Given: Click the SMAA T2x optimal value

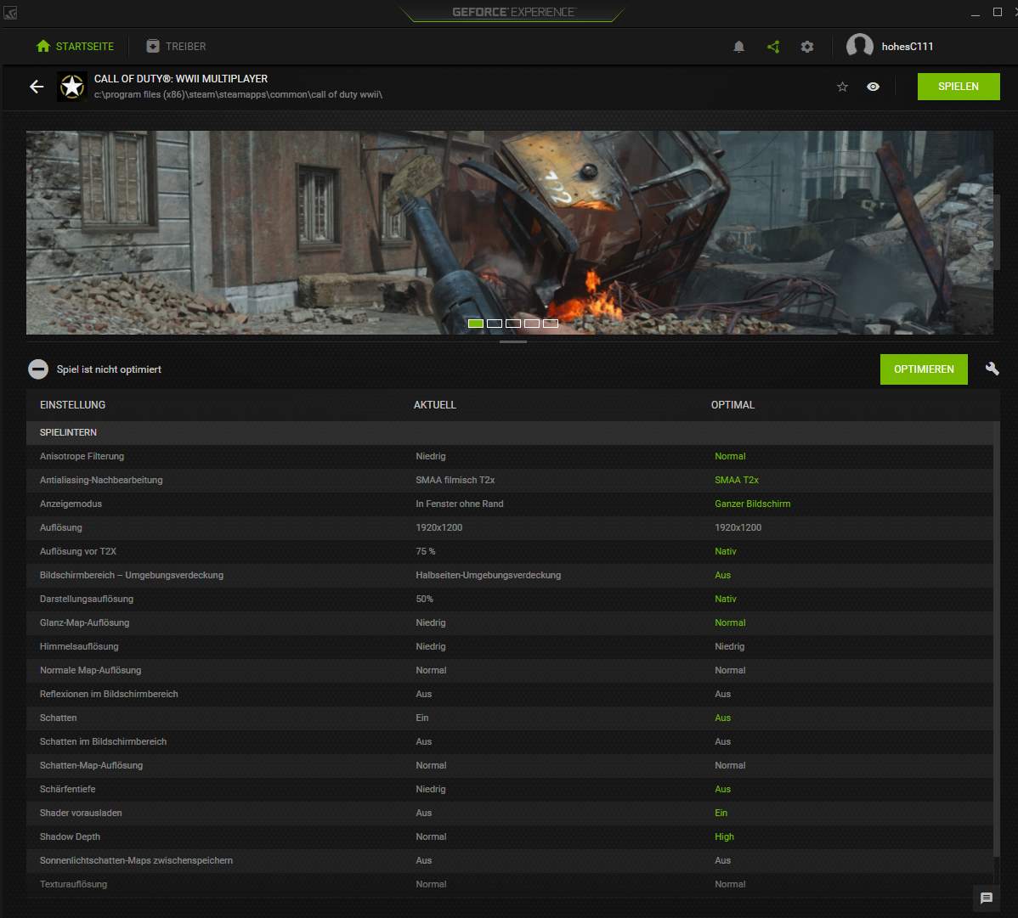Looking at the screenshot, I should coord(736,480).
